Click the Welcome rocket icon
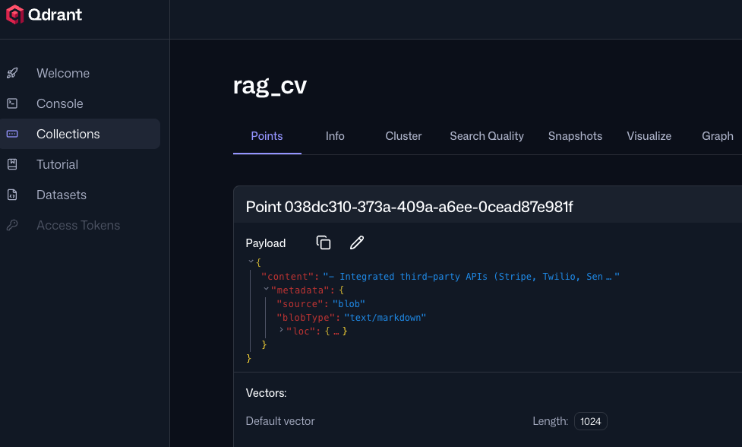The width and height of the screenshot is (742, 447). point(12,73)
